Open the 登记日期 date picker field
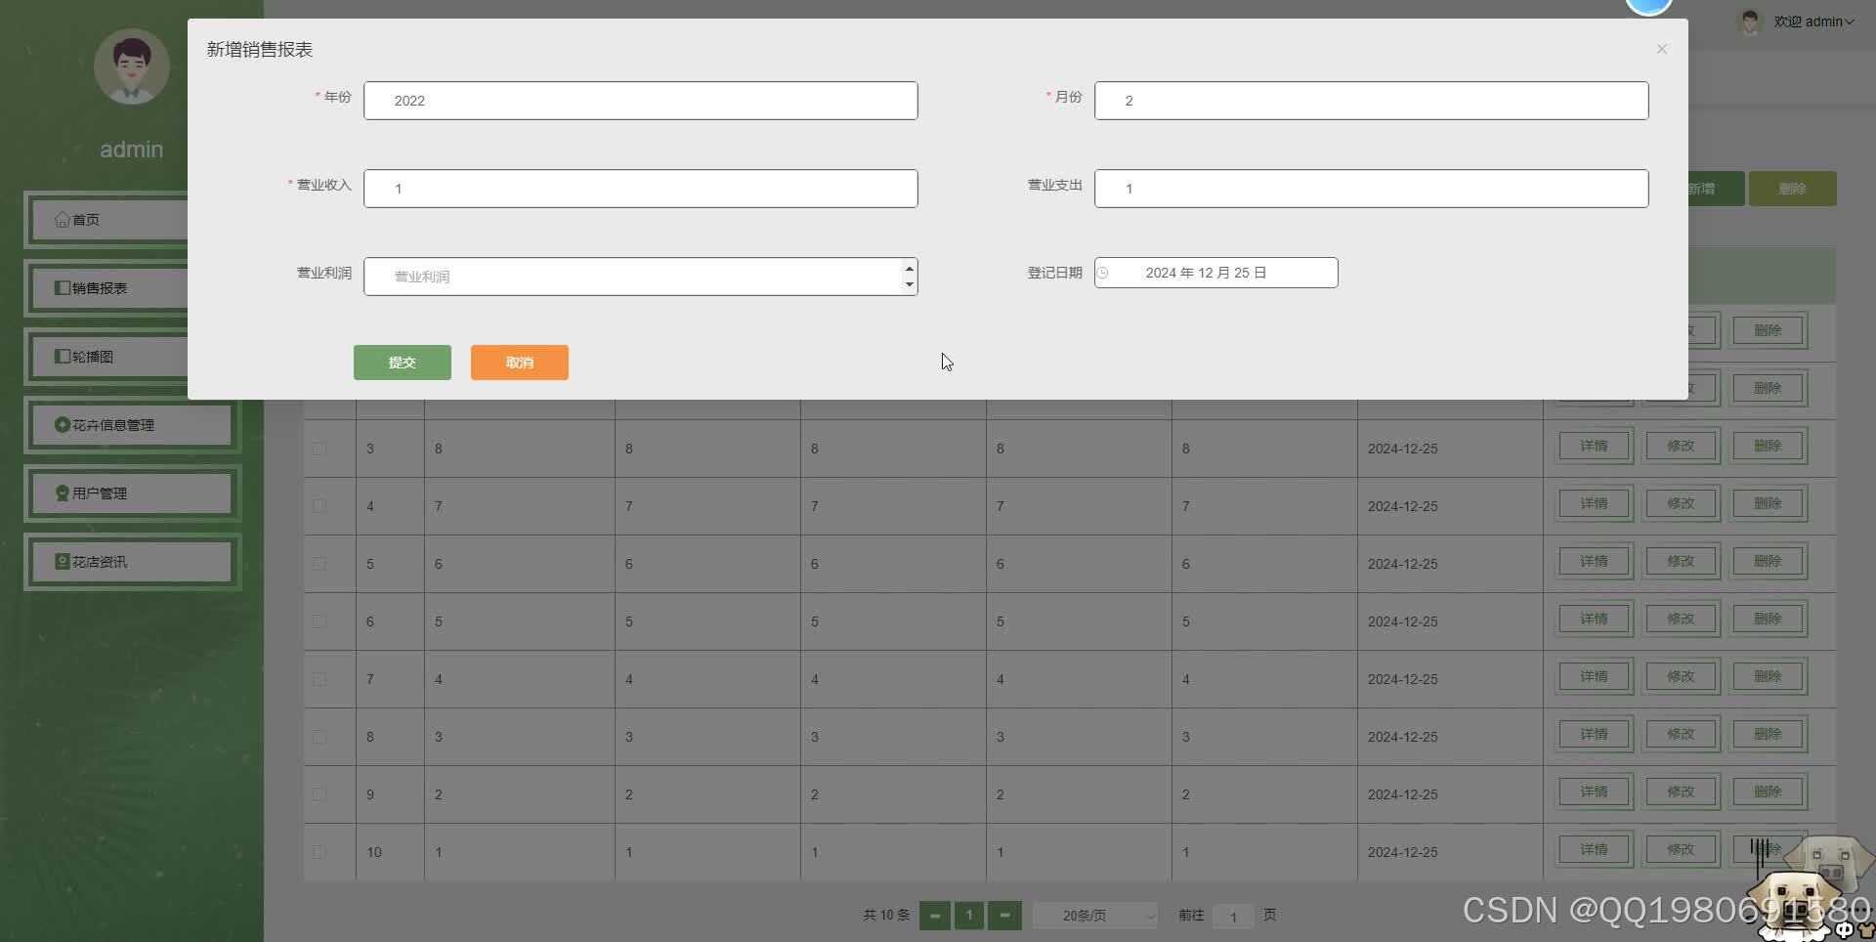 click(1216, 273)
